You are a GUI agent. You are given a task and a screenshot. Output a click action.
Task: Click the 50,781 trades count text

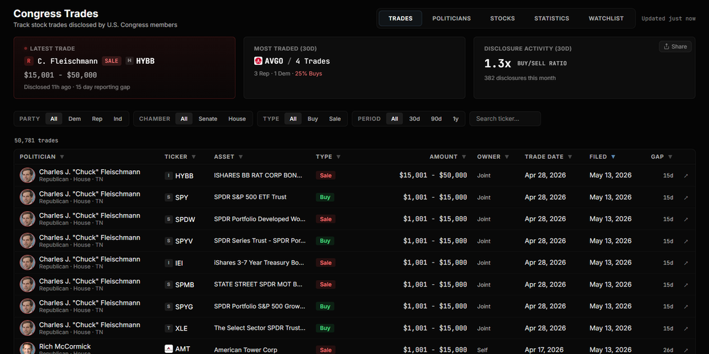pos(37,140)
